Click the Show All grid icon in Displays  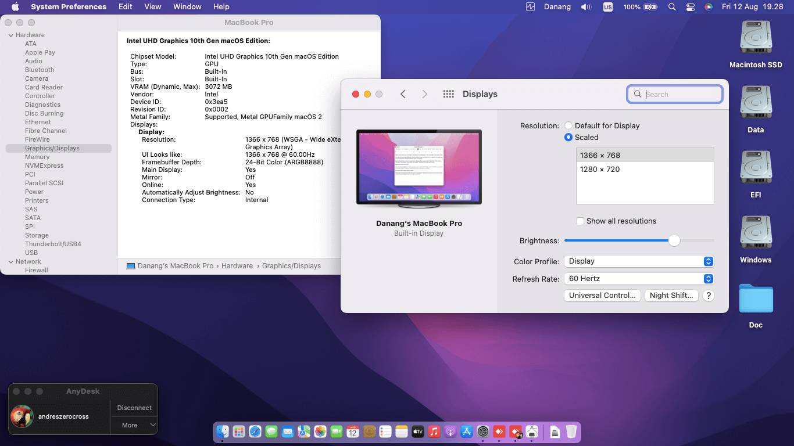pos(448,94)
